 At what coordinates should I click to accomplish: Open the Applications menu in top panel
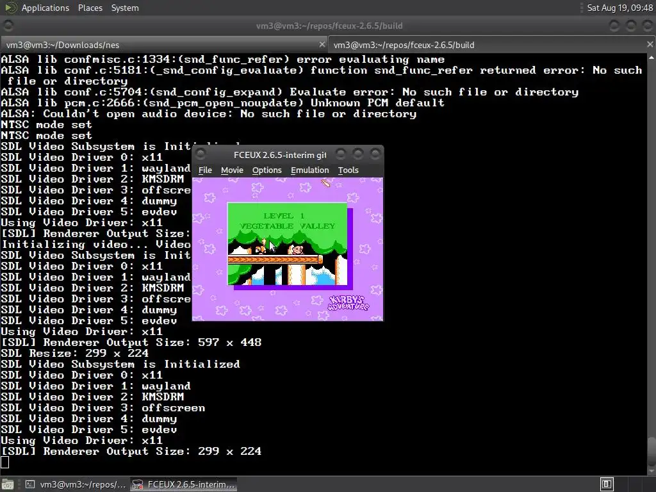click(45, 8)
